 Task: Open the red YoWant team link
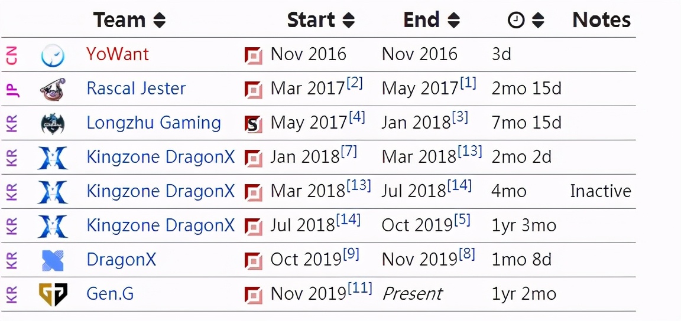tap(118, 54)
